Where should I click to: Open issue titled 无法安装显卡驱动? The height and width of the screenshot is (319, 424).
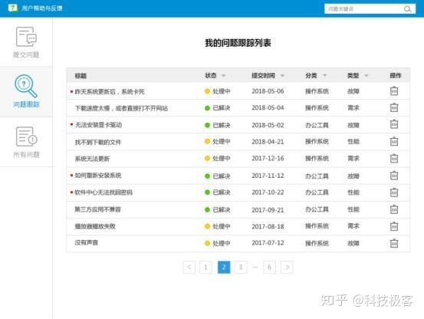point(98,125)
